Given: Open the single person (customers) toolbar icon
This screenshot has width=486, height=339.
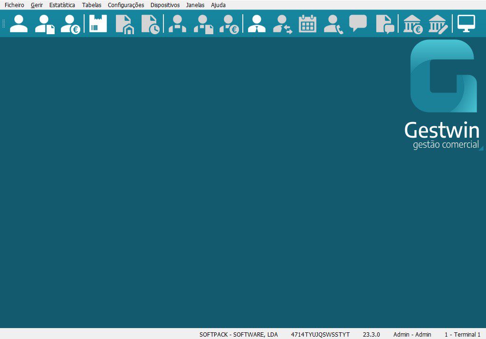Looking at the screenshot, I should (19, 24).
